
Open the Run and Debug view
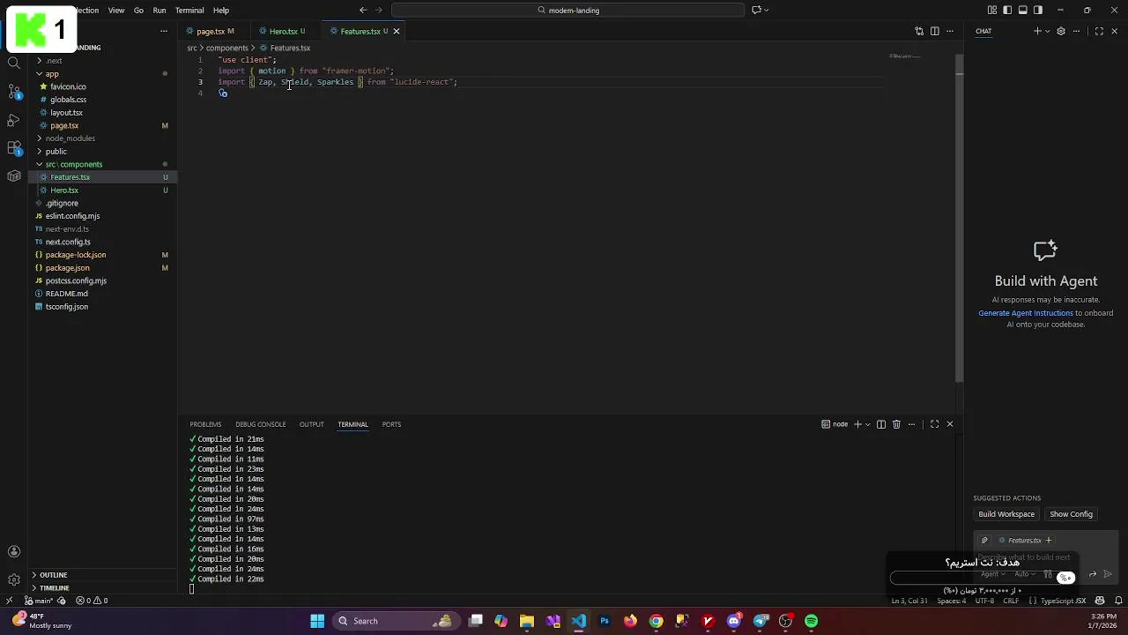(x=14, y=119)
